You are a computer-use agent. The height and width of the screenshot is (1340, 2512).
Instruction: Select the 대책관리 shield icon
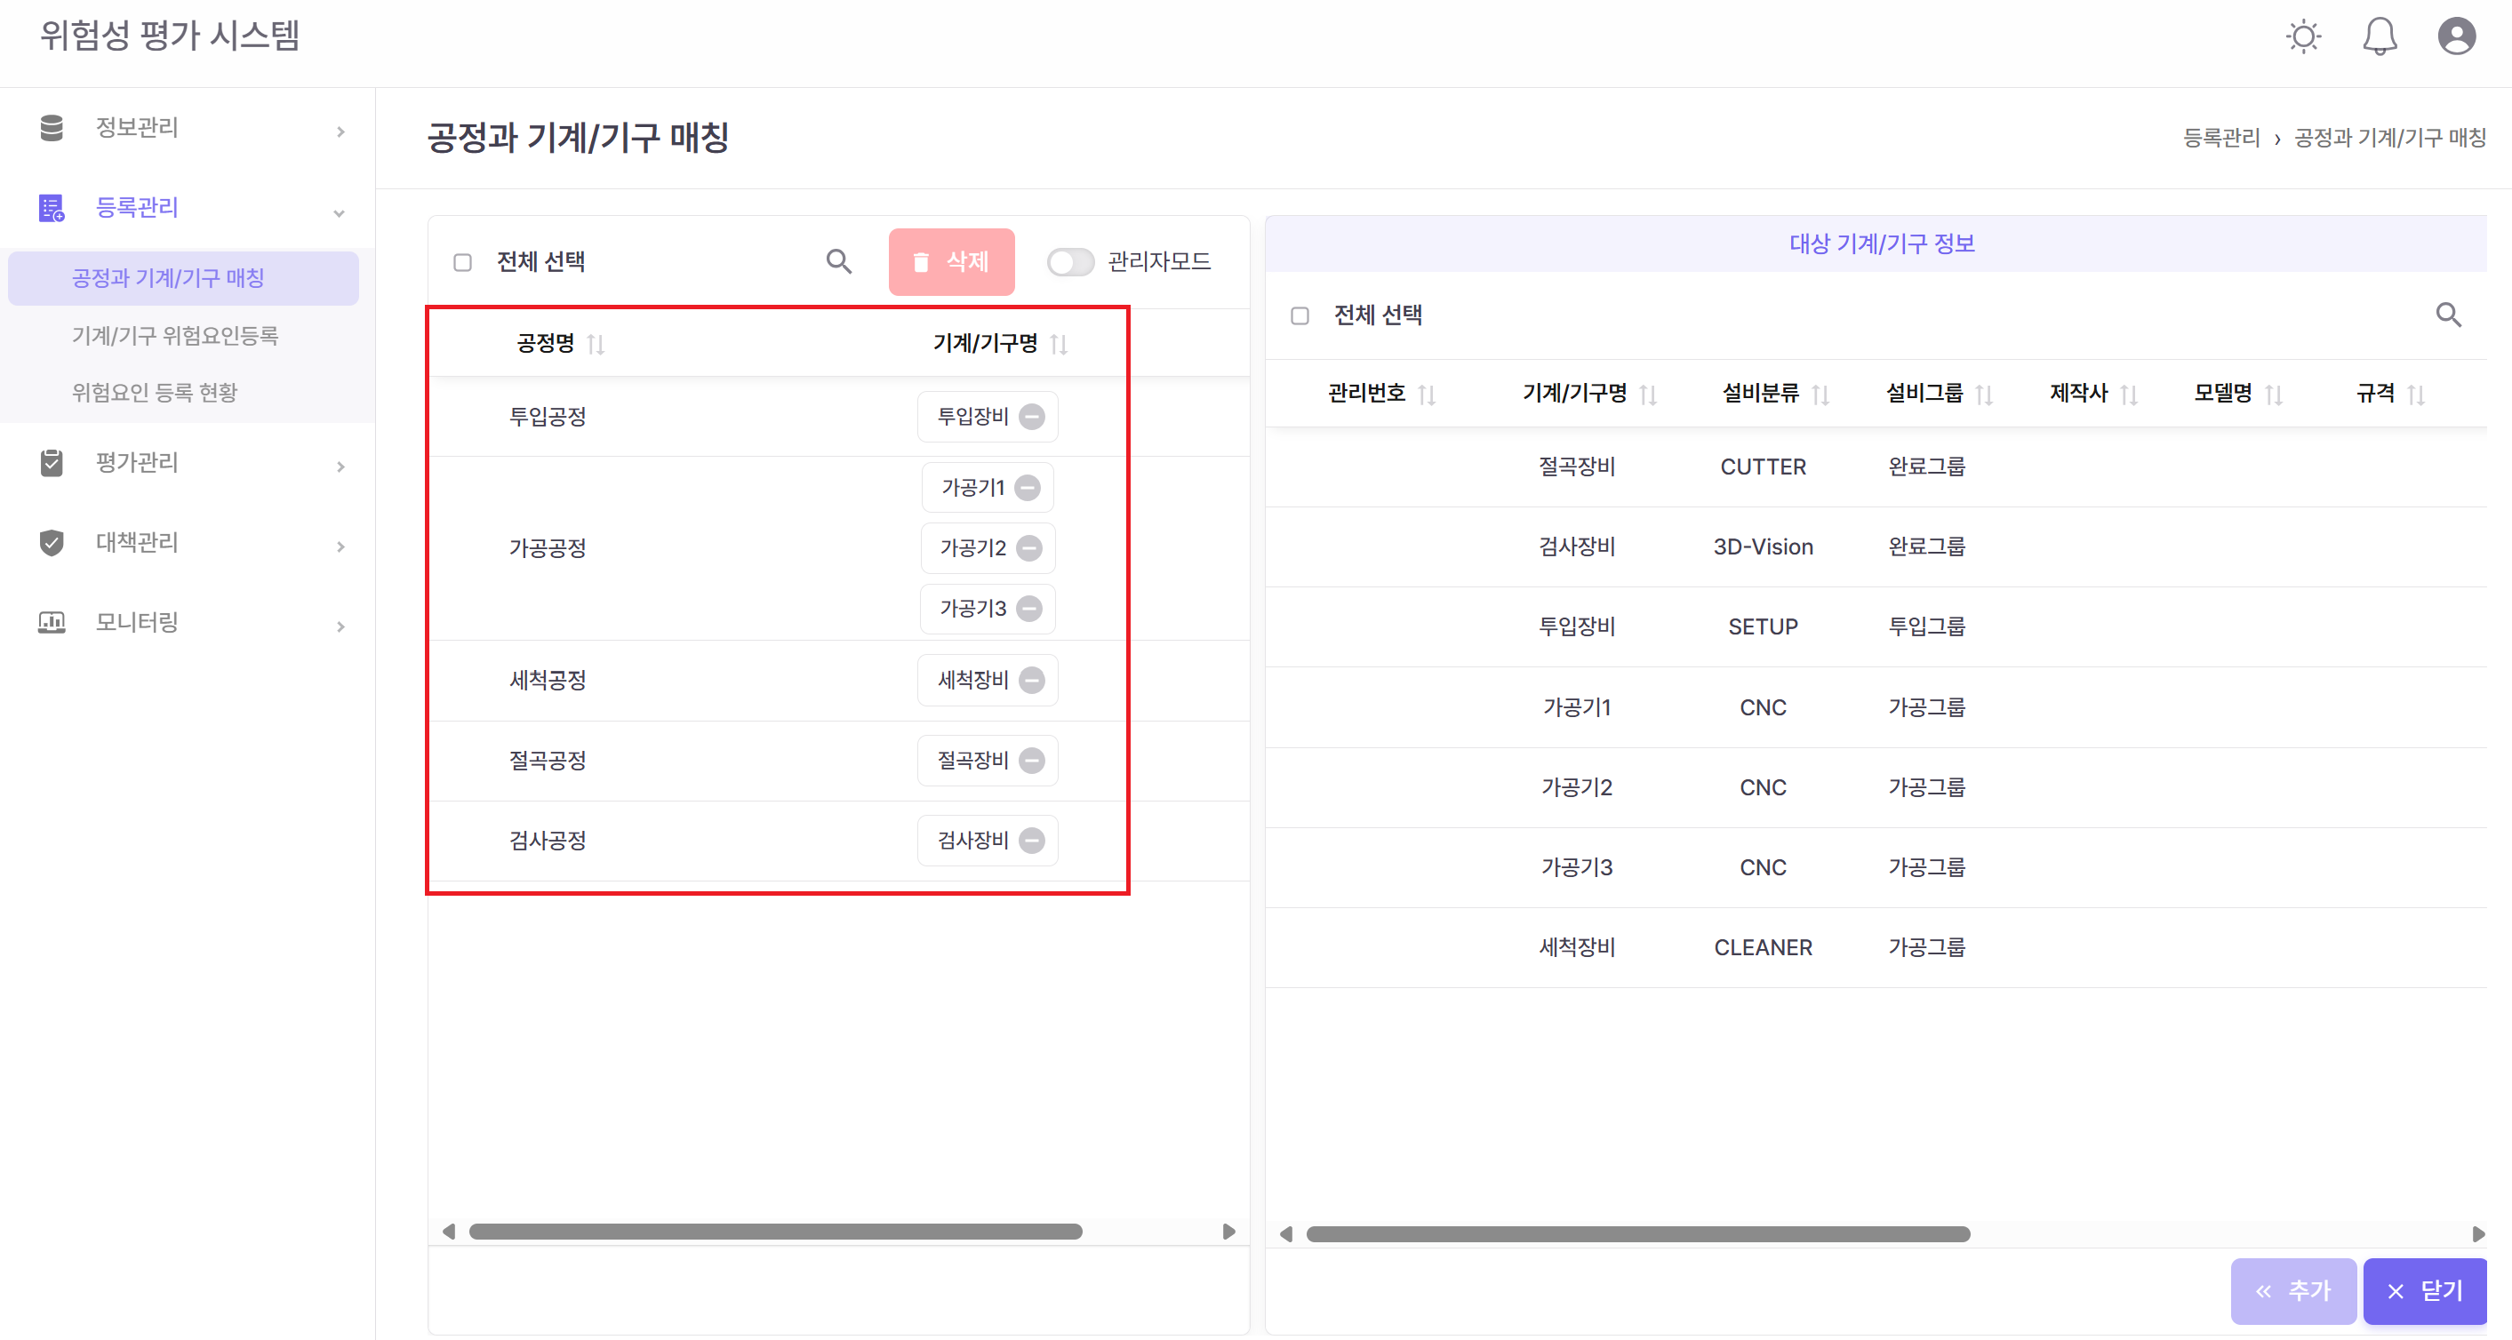pos(52,543)
